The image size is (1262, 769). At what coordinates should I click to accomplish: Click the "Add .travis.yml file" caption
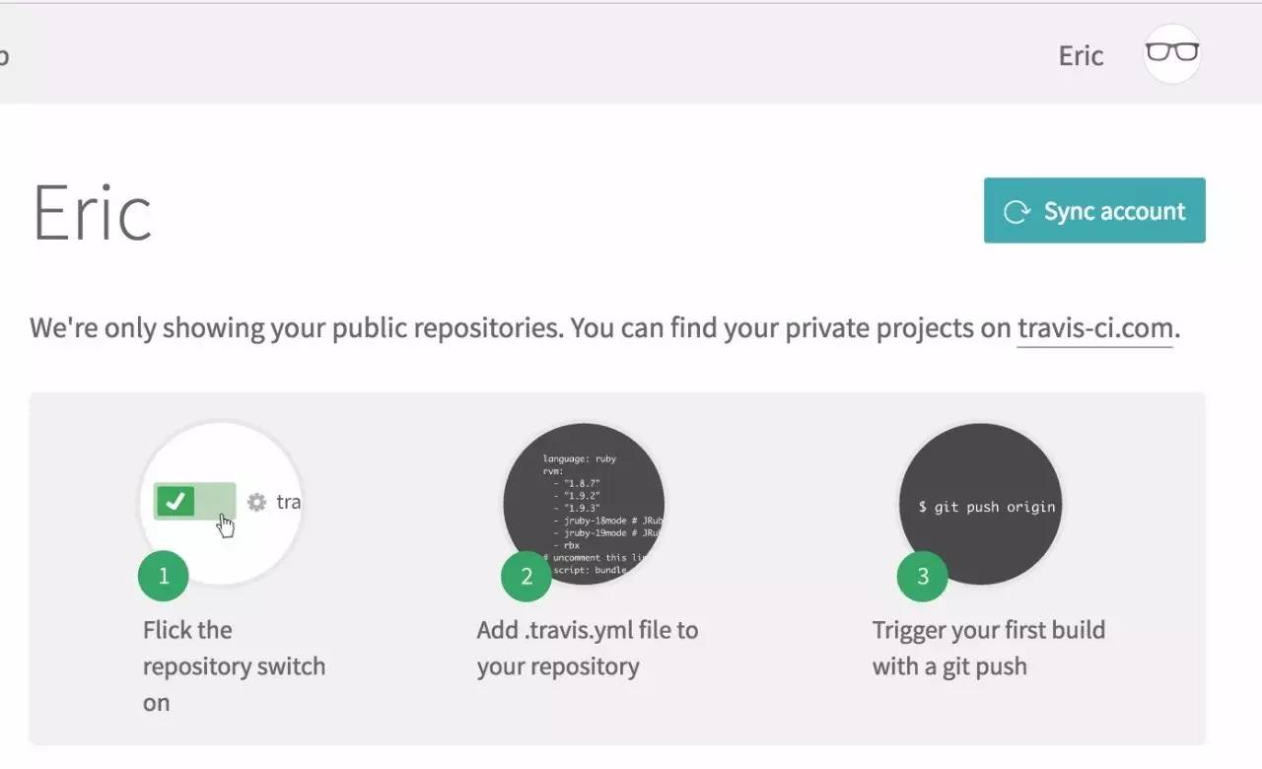(x=587, y=648)
